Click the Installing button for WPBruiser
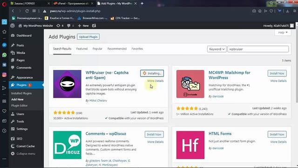Image resolution: width=298 pixels, height=168 pixels. [152, 73]
